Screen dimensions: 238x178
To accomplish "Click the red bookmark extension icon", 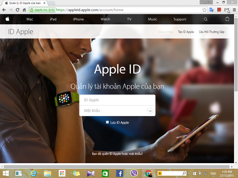I will click(x=219, y=10).
